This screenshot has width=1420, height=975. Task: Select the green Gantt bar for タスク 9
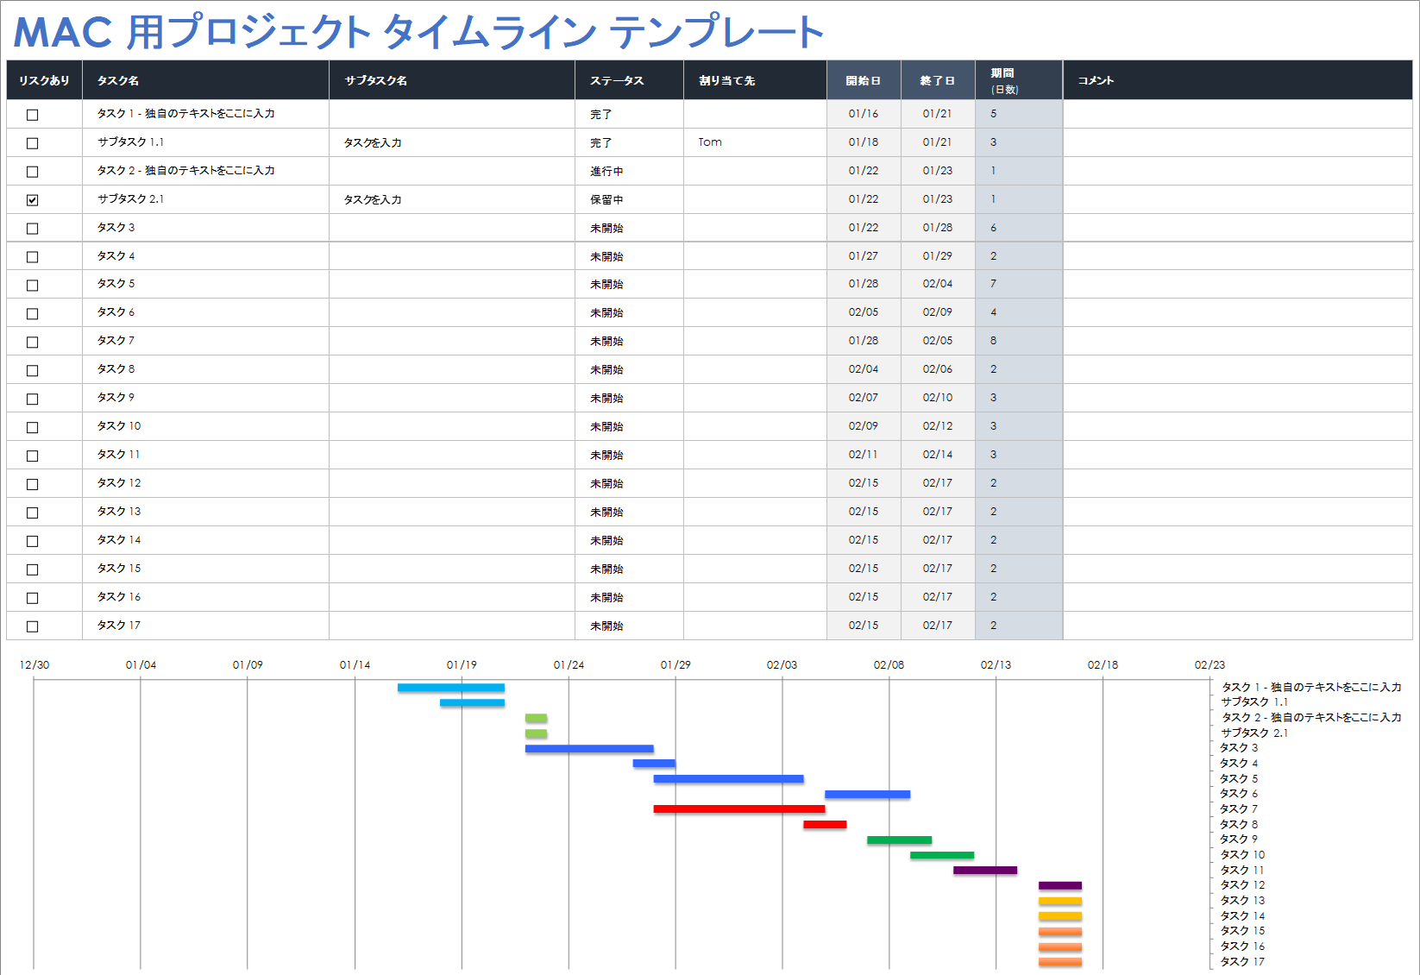tap(900, 840)
